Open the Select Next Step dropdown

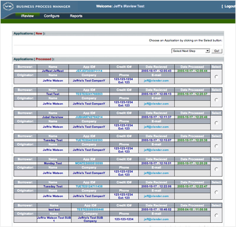[x=191, y=51]
